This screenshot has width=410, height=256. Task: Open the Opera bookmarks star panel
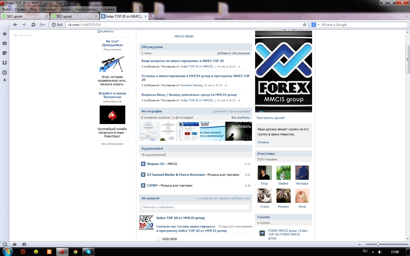(5, 34)
